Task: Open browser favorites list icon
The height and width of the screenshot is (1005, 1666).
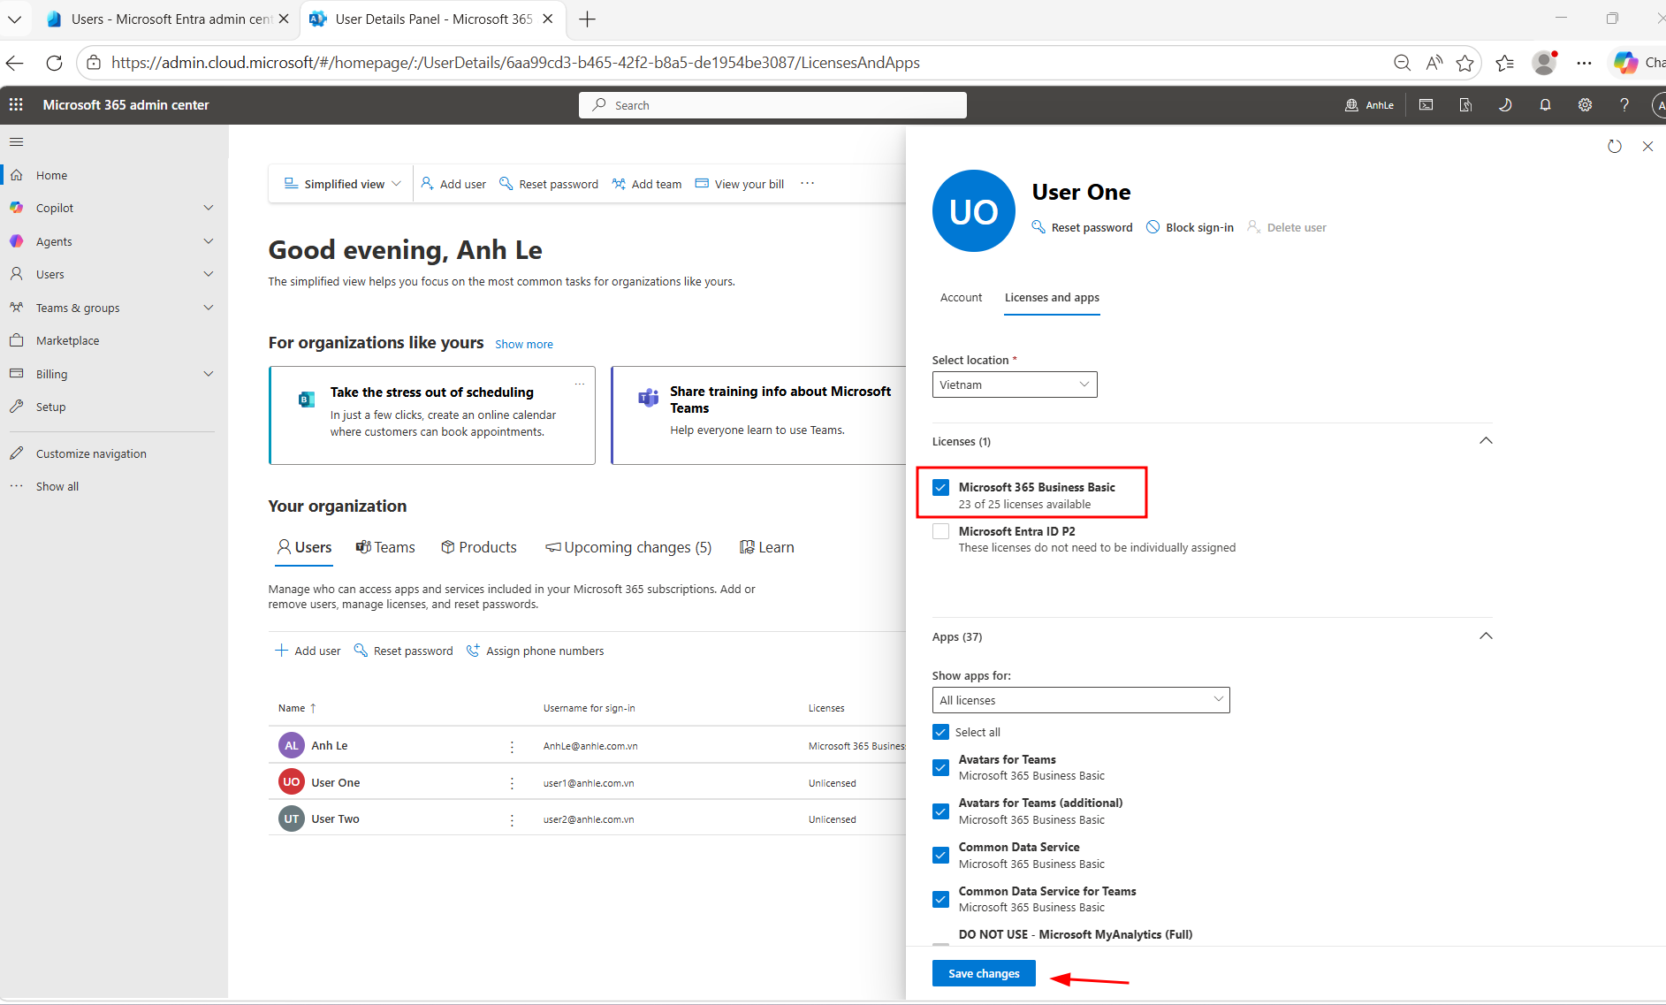Action: (1505, 63)
